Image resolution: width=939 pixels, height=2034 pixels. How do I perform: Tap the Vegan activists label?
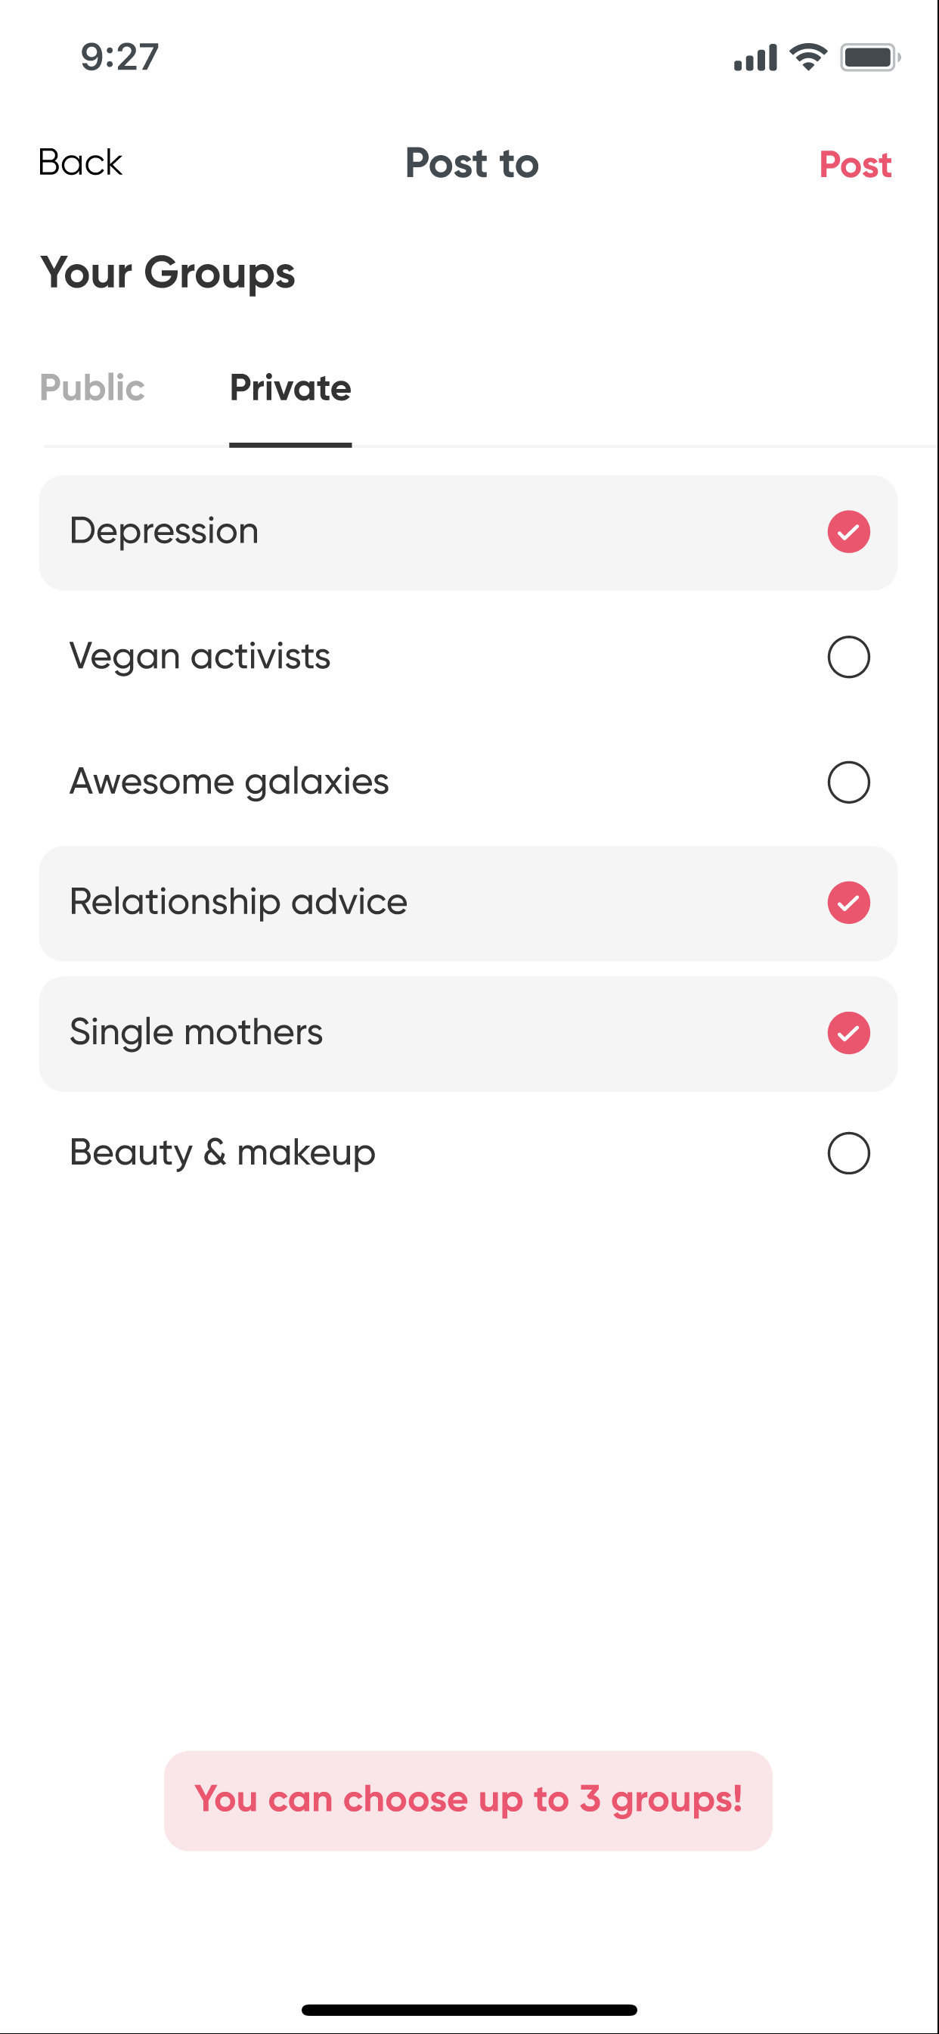click(x=200, y=656)
